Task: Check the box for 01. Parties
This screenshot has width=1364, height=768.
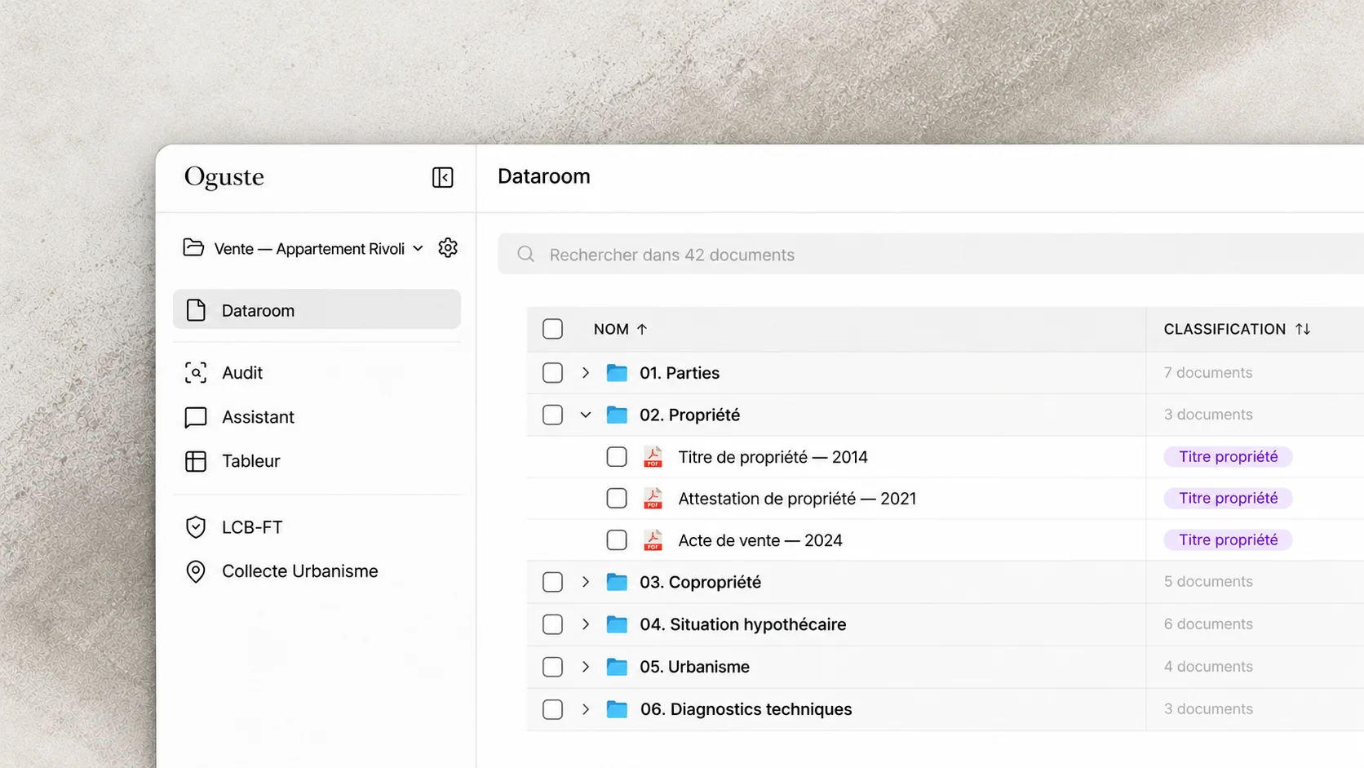Action: [552, 373]
